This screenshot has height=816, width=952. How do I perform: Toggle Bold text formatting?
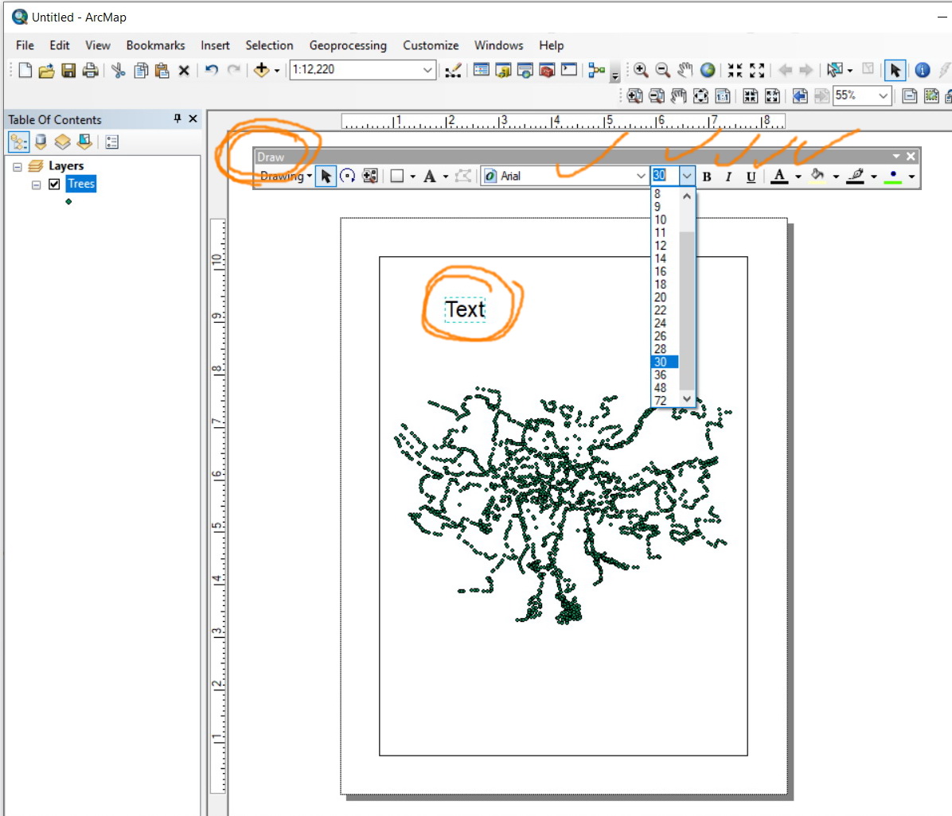click(x=706, y=177)
